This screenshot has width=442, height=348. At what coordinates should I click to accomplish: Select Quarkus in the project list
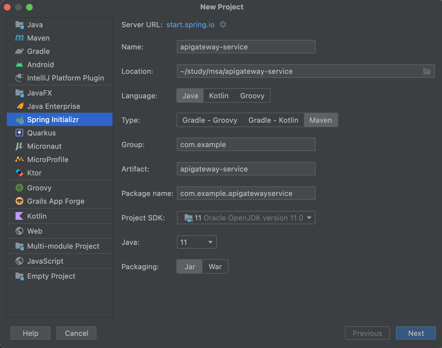(60, 133)
